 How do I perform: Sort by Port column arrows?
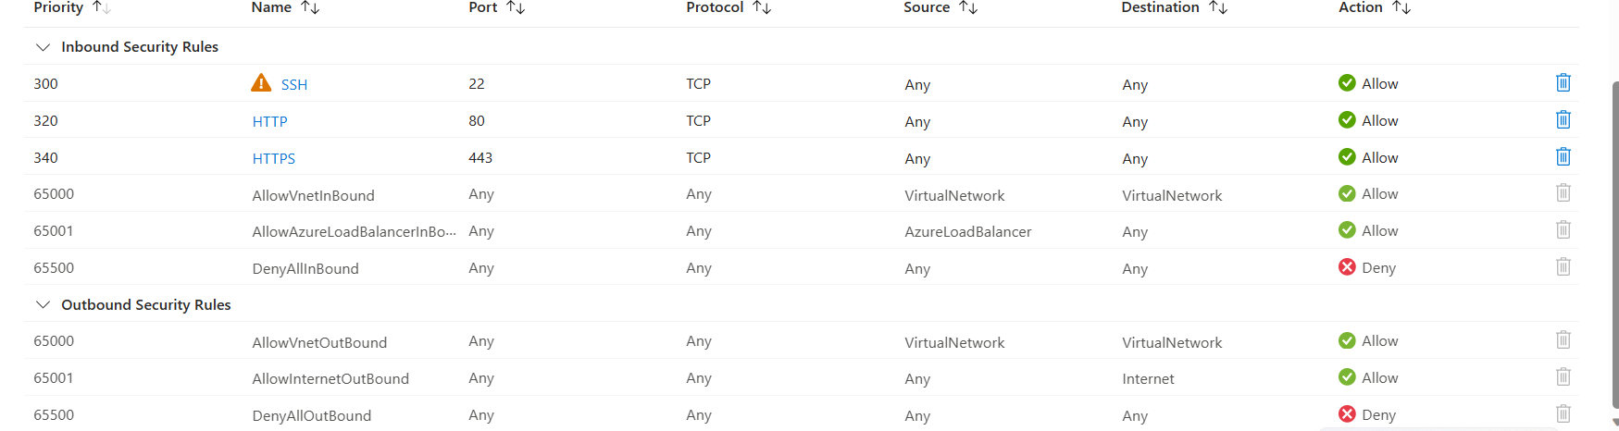pyautogui.click(x=516, y=7)
